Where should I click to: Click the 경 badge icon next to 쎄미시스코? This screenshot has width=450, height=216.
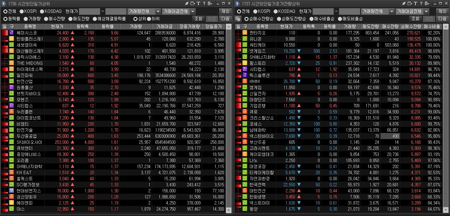[x=12, y=33]
